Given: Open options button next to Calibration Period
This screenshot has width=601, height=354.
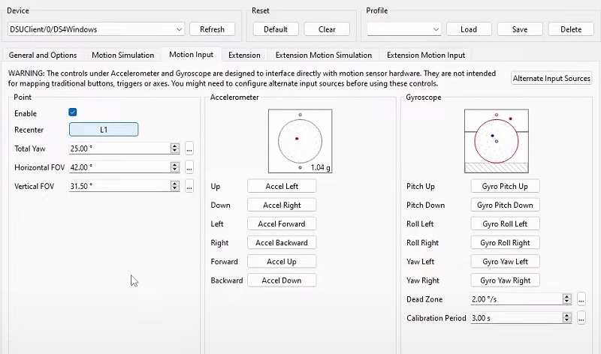Looking at the screenshot, I should pos(581,318).
